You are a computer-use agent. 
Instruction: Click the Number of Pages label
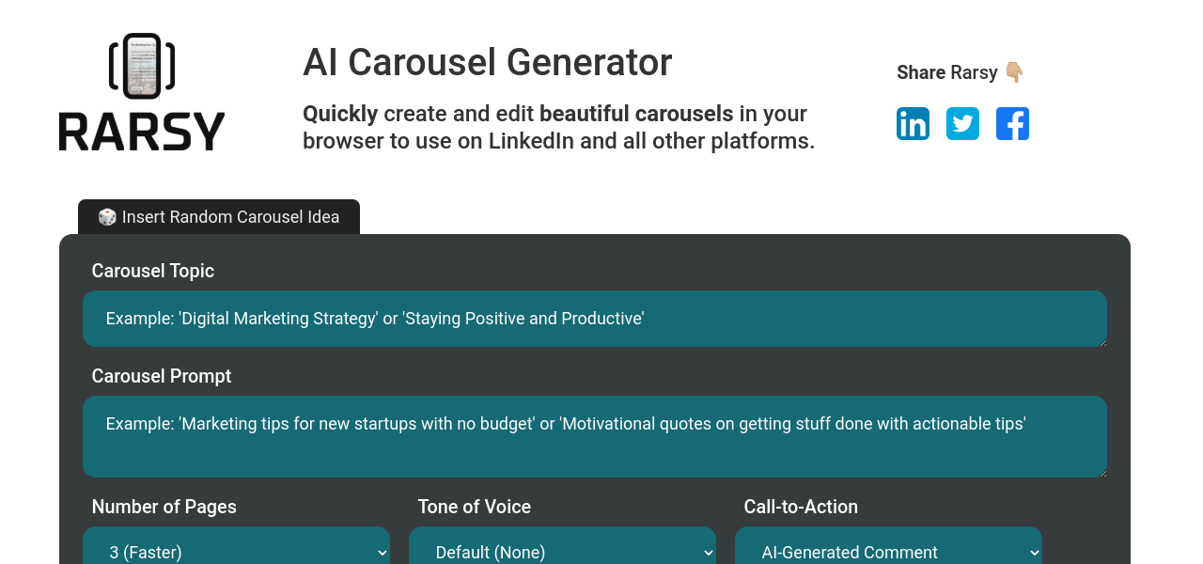point(164,507)
